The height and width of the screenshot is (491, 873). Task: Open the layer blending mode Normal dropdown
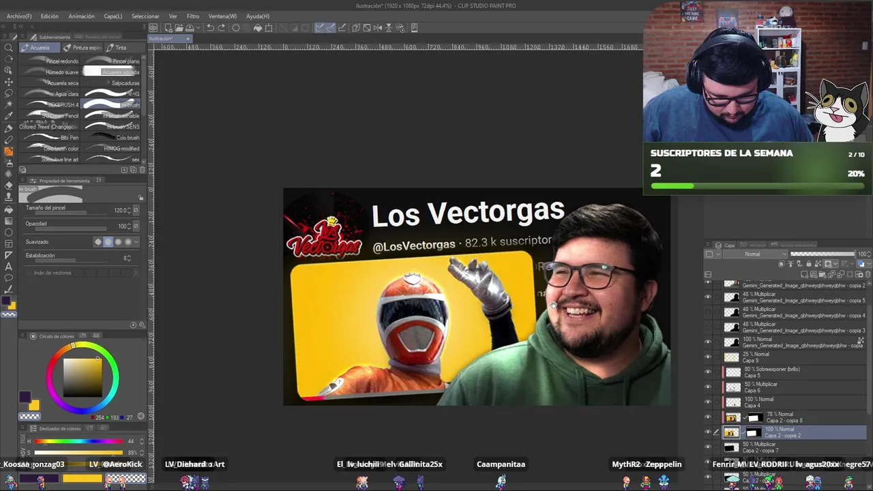click(756, 254)
